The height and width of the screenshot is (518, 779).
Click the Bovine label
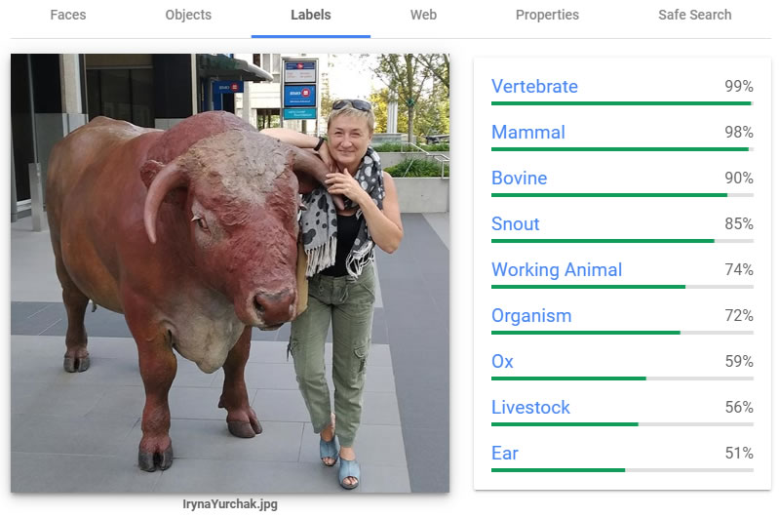519,178
